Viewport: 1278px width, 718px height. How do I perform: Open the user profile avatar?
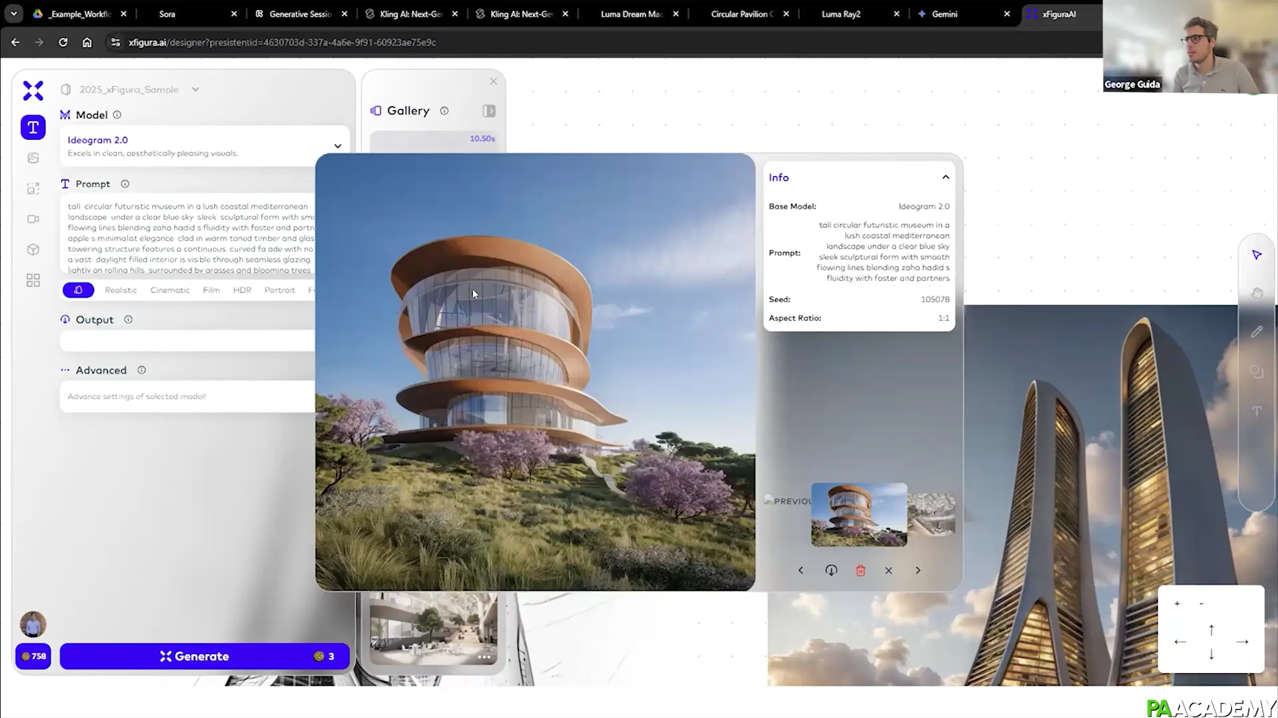click(x=33, y=624)
